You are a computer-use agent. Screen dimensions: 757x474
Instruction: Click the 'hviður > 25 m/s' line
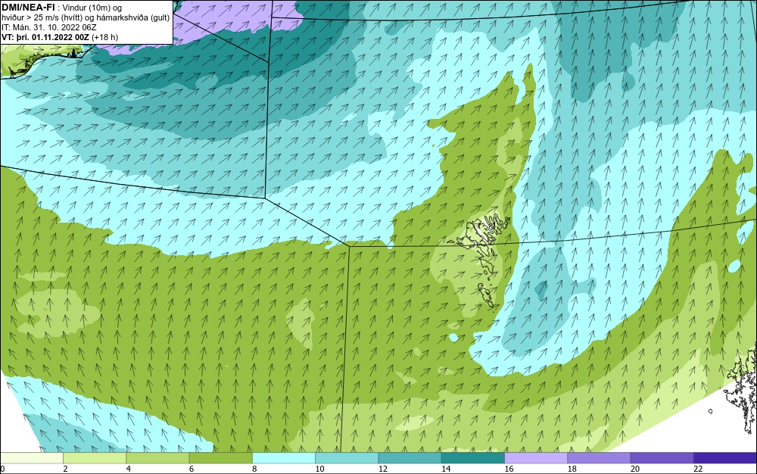(86, 17)
